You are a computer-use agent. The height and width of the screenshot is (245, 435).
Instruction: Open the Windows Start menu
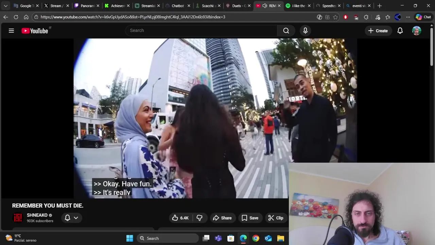tap(130, 238)
